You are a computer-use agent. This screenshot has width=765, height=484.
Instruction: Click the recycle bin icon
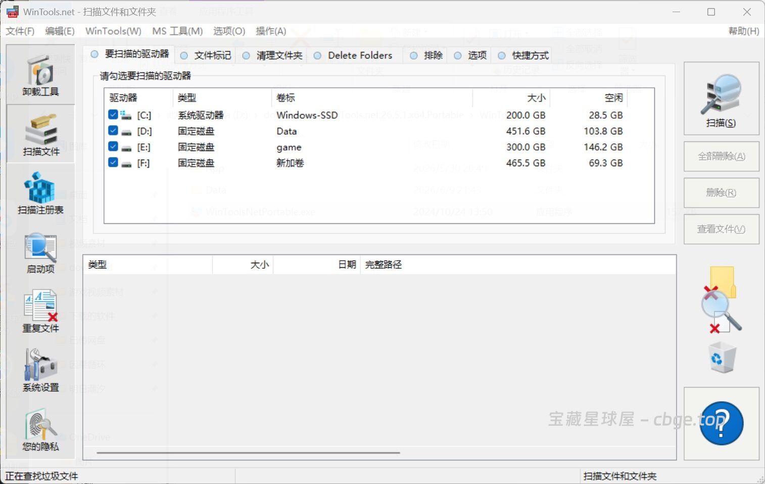[x=722, y=357]
